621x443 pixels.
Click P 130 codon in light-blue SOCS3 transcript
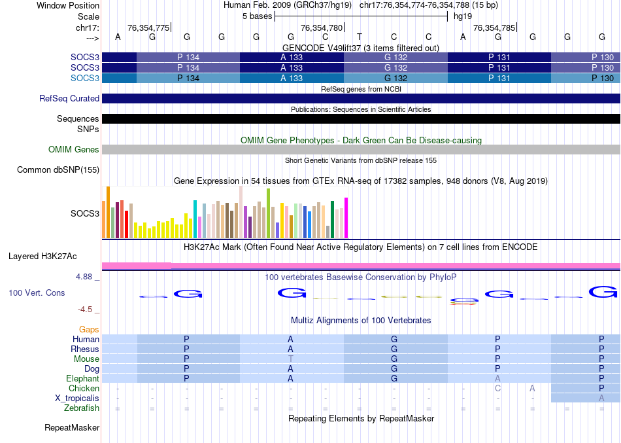click(586, 78)
